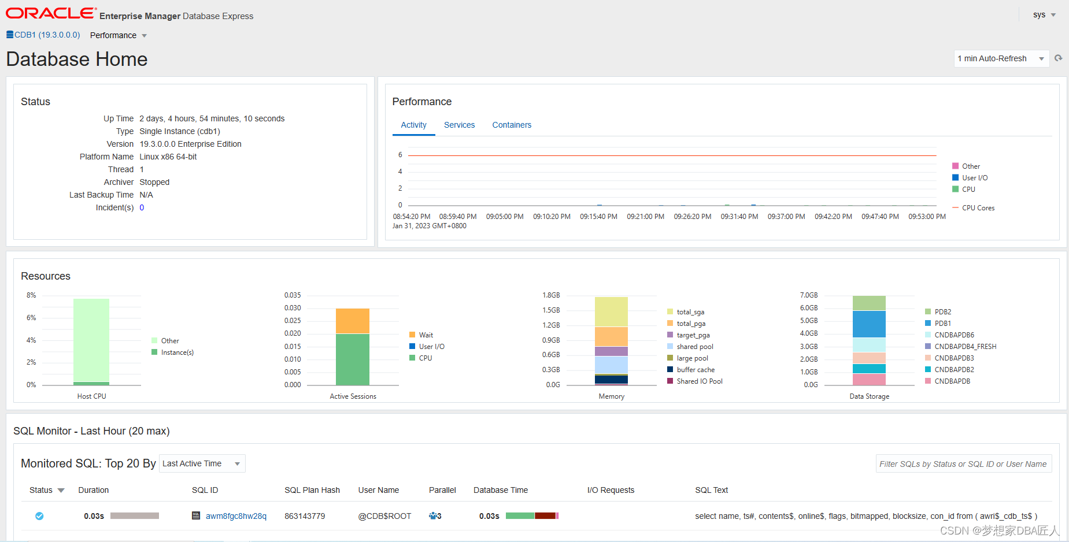Open SQL ID awm8fgc8hw28q link

(x=236, y=516)
